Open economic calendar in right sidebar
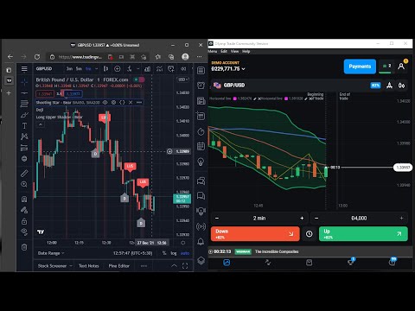 coord(201,146)
